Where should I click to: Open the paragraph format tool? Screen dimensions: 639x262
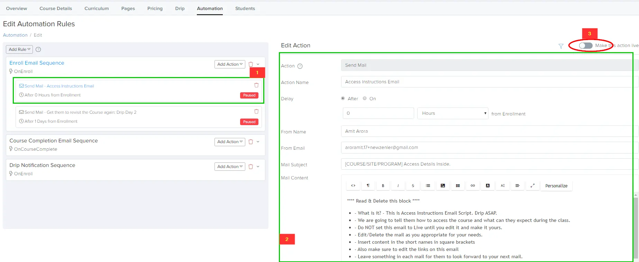tap(368, 186)
